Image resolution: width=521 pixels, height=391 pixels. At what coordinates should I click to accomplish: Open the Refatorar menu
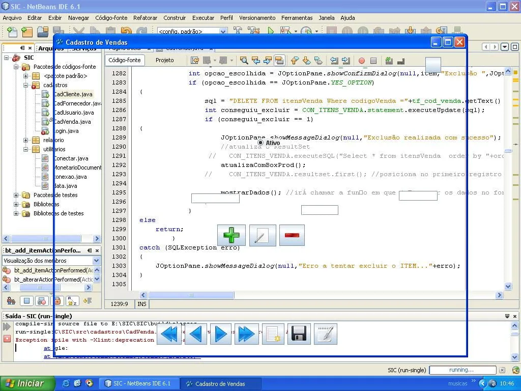pyautogui.click(x=145, y=18)
